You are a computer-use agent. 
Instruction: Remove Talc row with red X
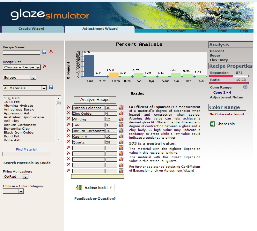coord(69,125)
